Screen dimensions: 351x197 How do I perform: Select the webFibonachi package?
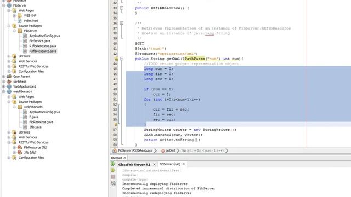pos(33,107)
